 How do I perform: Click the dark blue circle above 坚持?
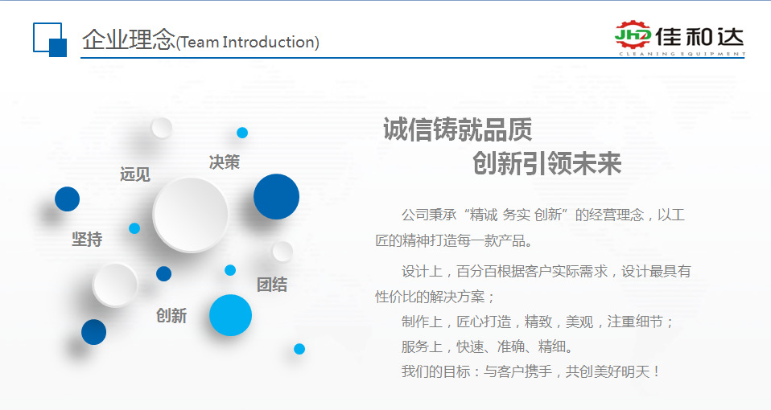point(67,199)
